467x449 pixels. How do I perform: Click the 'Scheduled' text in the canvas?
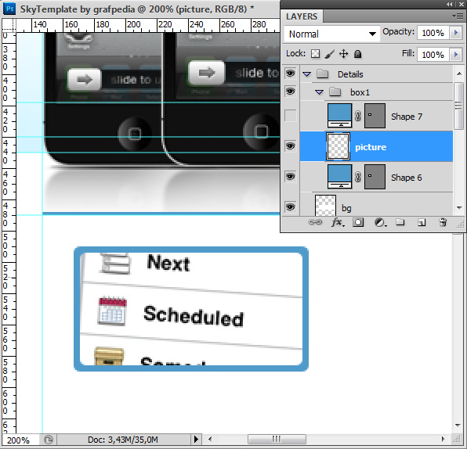(194, 316)
